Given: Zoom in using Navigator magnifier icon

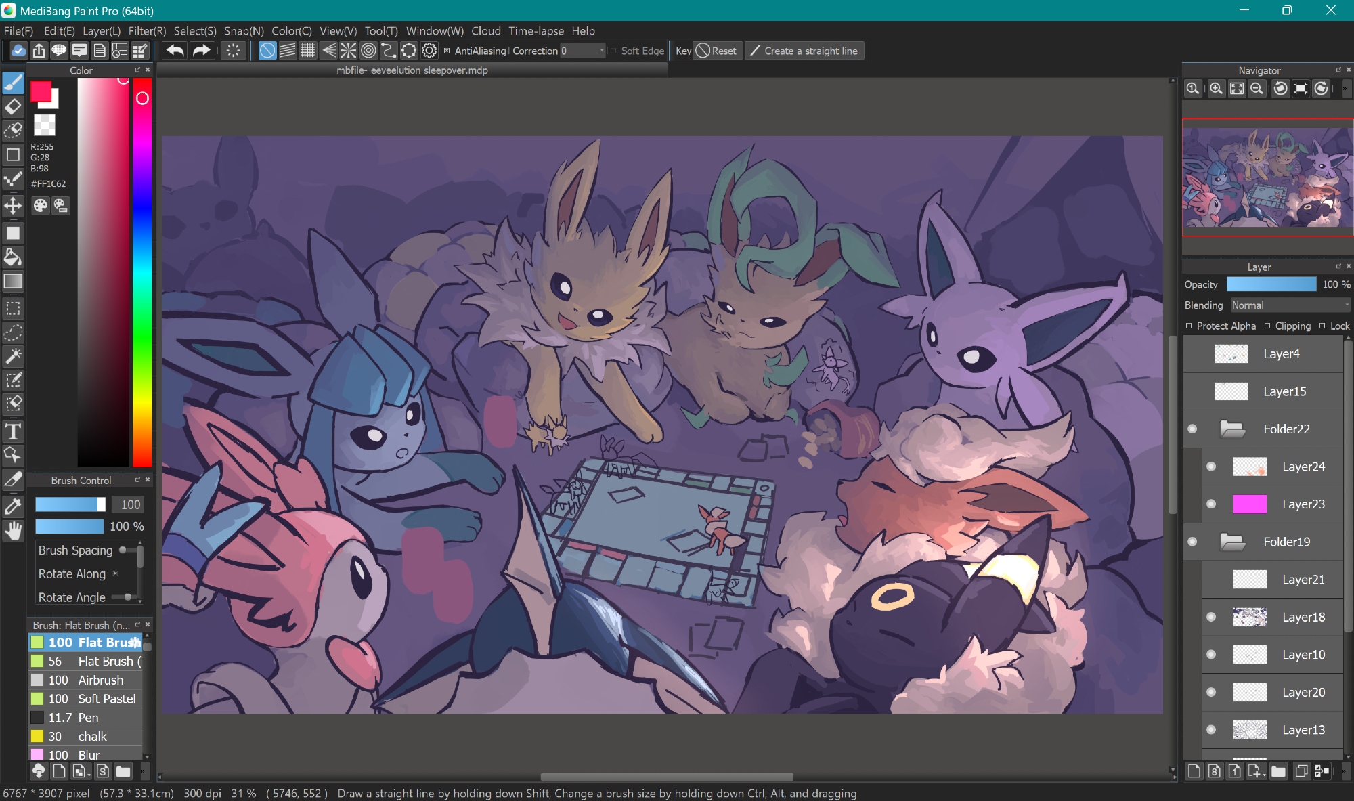Looking at the screenshot, I should tap(1216, 89).
